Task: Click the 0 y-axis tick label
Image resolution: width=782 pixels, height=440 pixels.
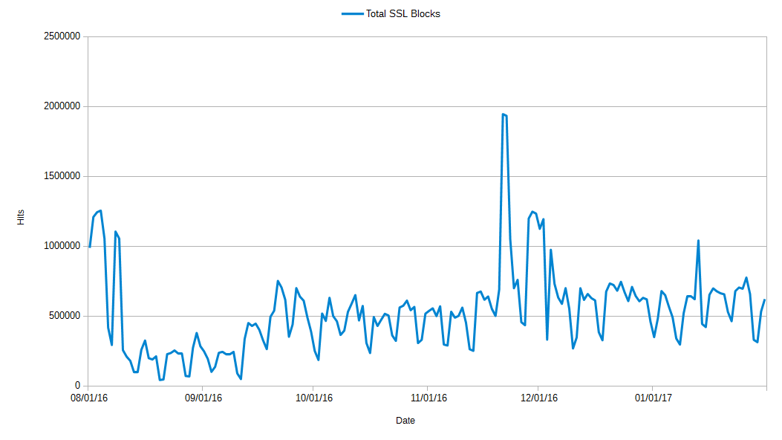Action: coord(76,386)
